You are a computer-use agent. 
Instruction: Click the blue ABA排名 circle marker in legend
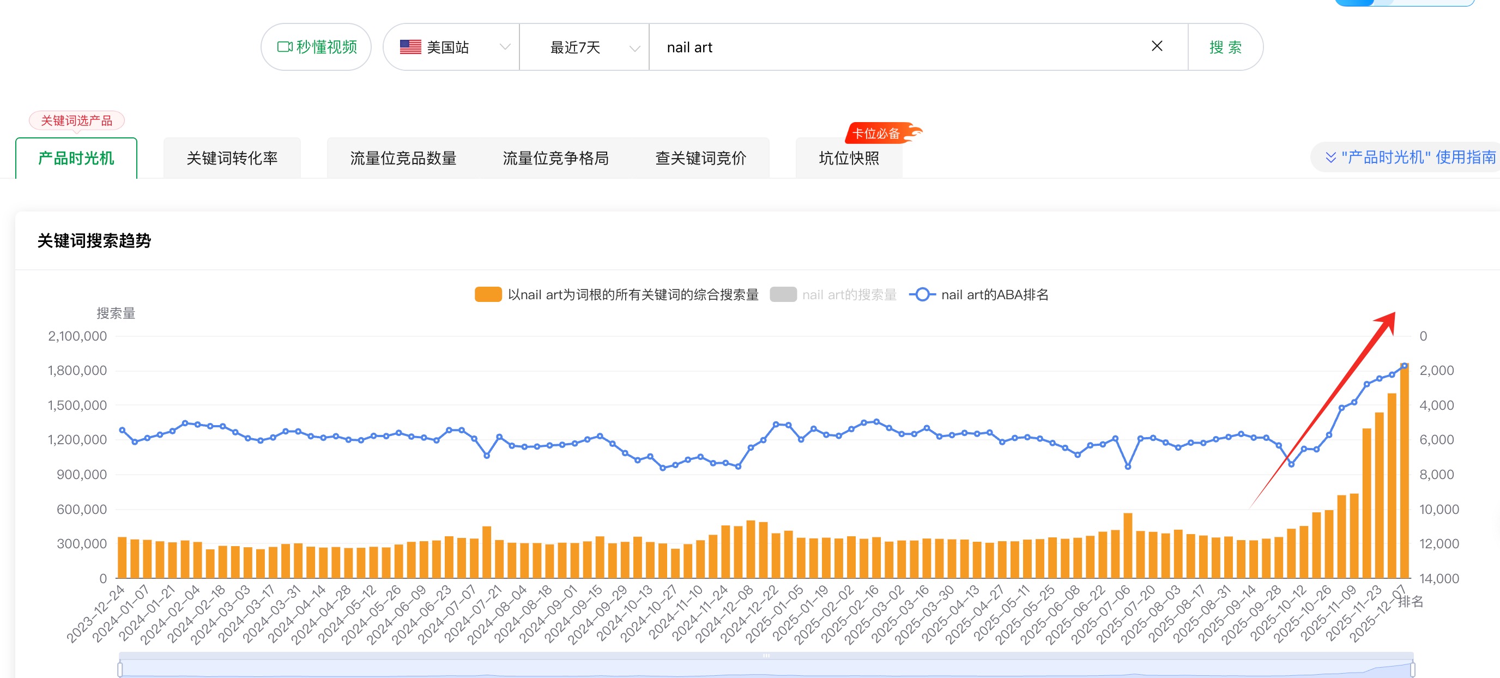(x=922, y=295)
